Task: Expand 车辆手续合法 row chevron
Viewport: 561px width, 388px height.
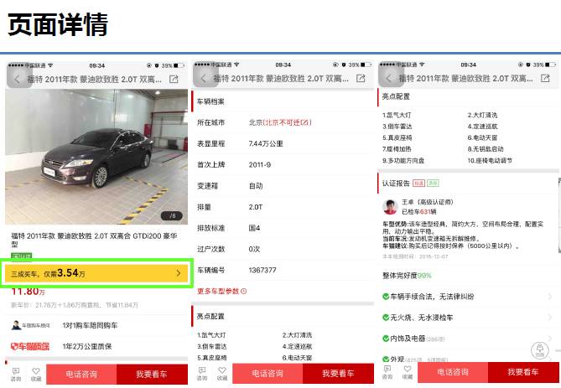Action: click(x=549, y=296)
